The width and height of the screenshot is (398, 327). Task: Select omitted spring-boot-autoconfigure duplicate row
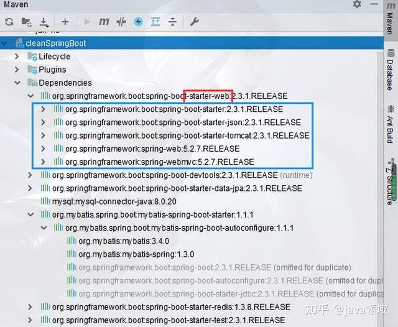pos(225,280)
